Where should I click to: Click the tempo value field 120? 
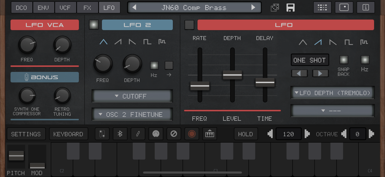pyautogui.click(x=288, y=134)
